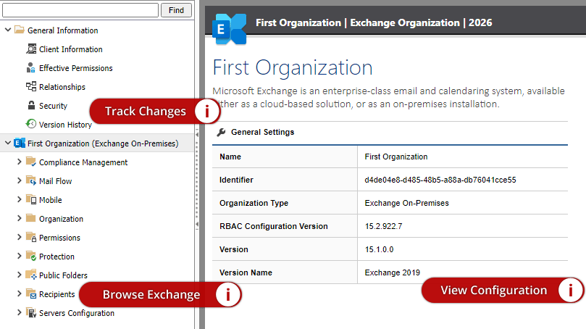Select Protection item

(x=56, y=257)
